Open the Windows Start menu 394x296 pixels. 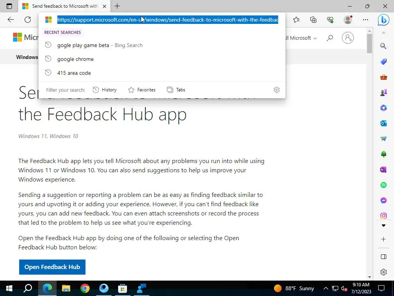[9, 288]
